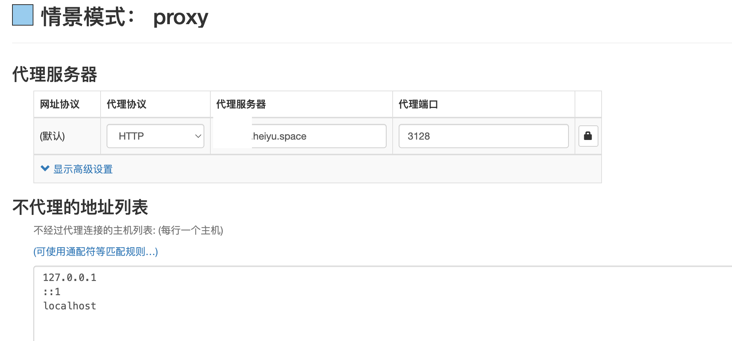The image size is (732, 341).
Task: Click the blue profile color swatch
Action: (x=23, y=15)
